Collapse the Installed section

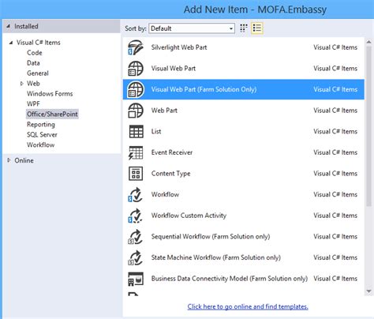[x=9, y=26]
